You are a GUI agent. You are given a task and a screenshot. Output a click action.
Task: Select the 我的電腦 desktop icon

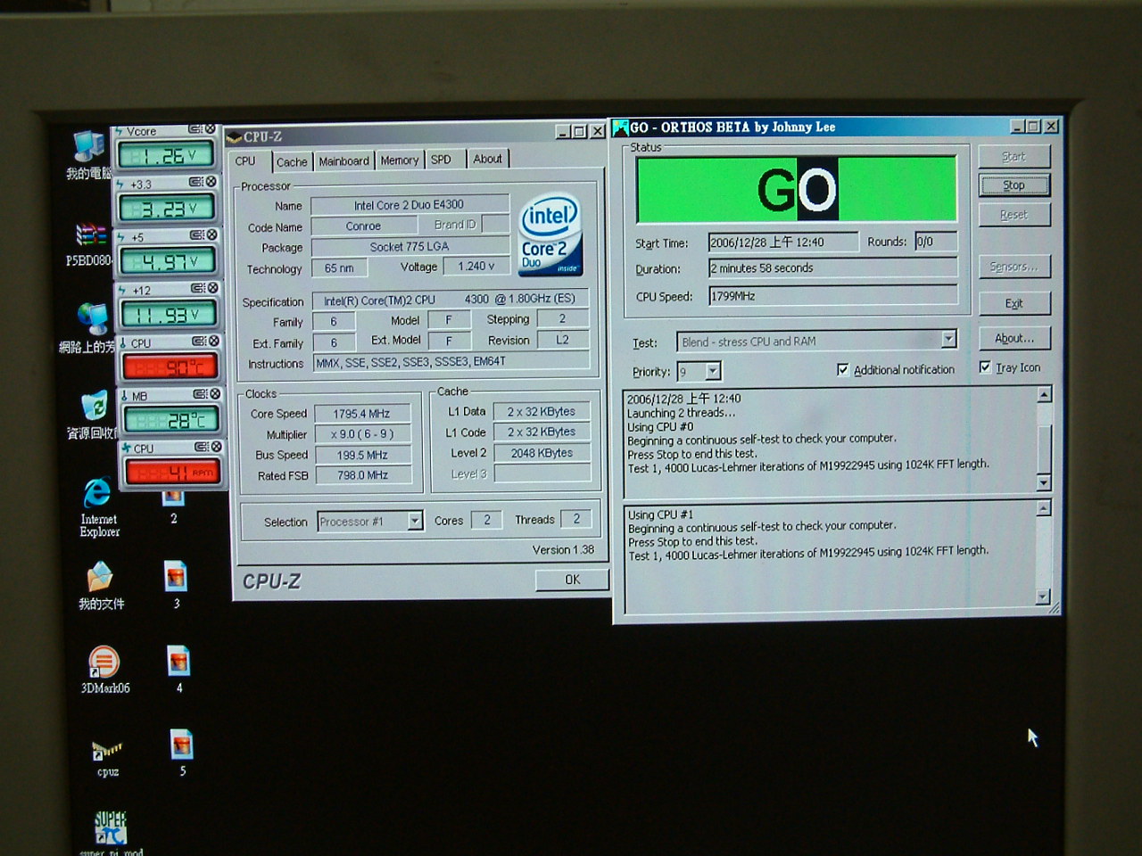(x=89, y=154)
